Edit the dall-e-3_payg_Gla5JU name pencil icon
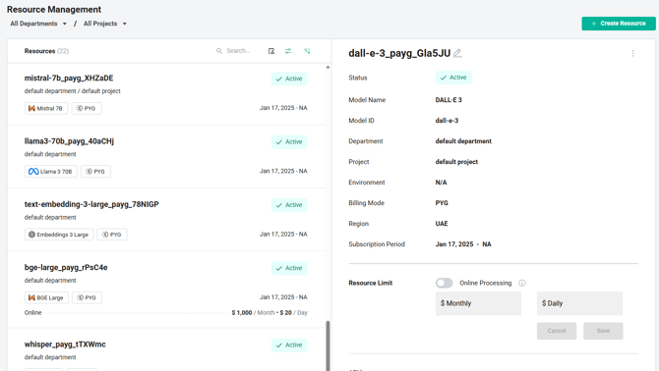This screenshot has width=659, height=371. (x=457, y=53)
